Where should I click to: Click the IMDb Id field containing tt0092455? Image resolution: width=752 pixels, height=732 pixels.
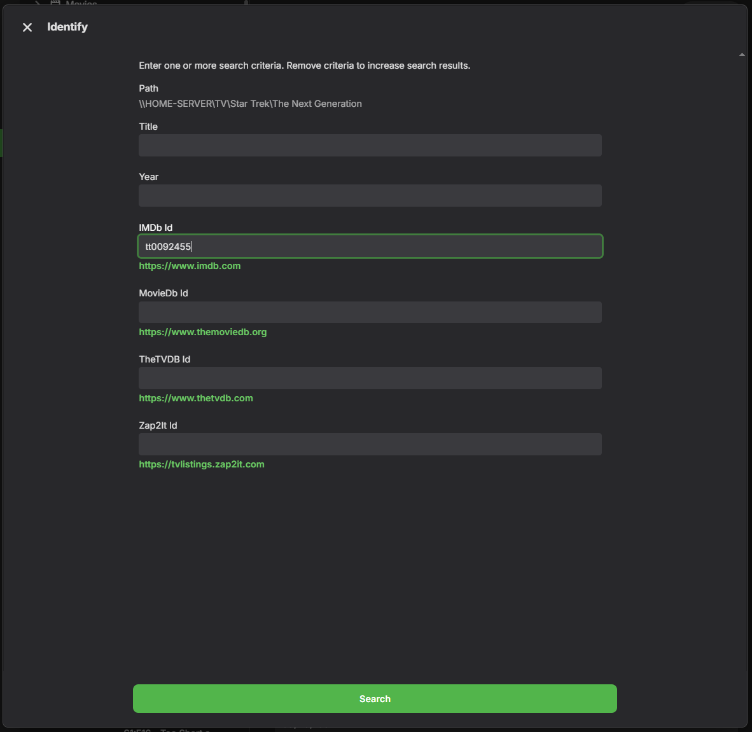pyautogui.click(x=370, y=247)
